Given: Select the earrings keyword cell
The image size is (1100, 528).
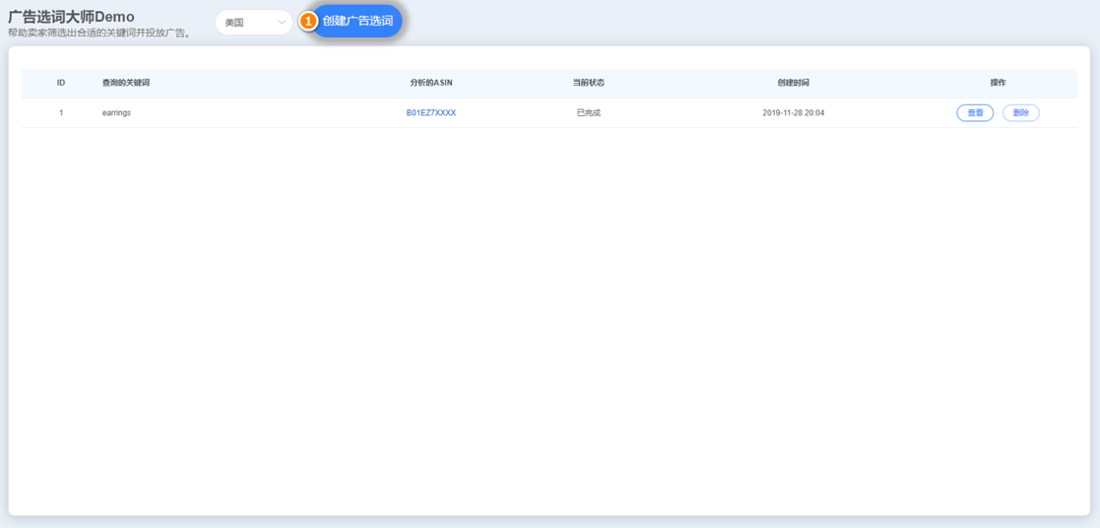Looking at the screenshot, I should click(x=116, y=113).
